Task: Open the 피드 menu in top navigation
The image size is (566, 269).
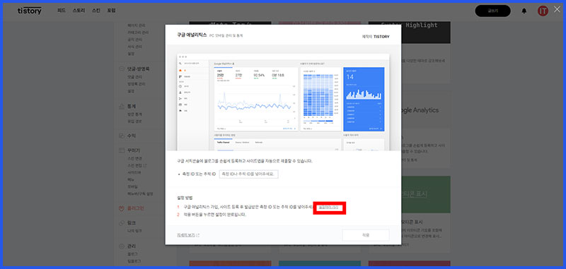Action: 62,11
